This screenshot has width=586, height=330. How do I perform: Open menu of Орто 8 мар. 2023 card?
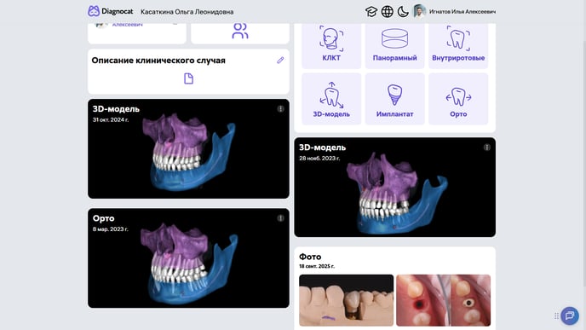[x=281, y=218]
